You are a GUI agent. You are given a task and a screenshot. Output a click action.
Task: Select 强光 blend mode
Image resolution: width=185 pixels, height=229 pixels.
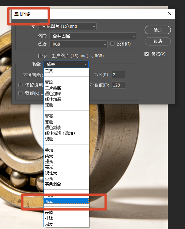click(66, 161)
